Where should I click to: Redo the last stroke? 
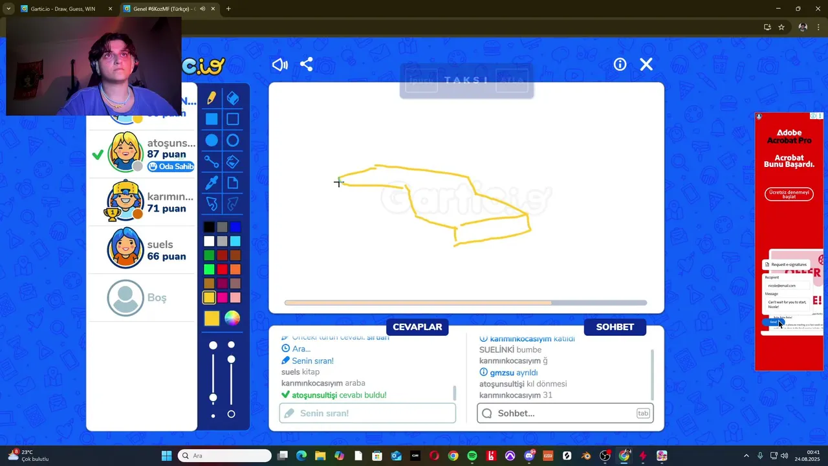233,205
